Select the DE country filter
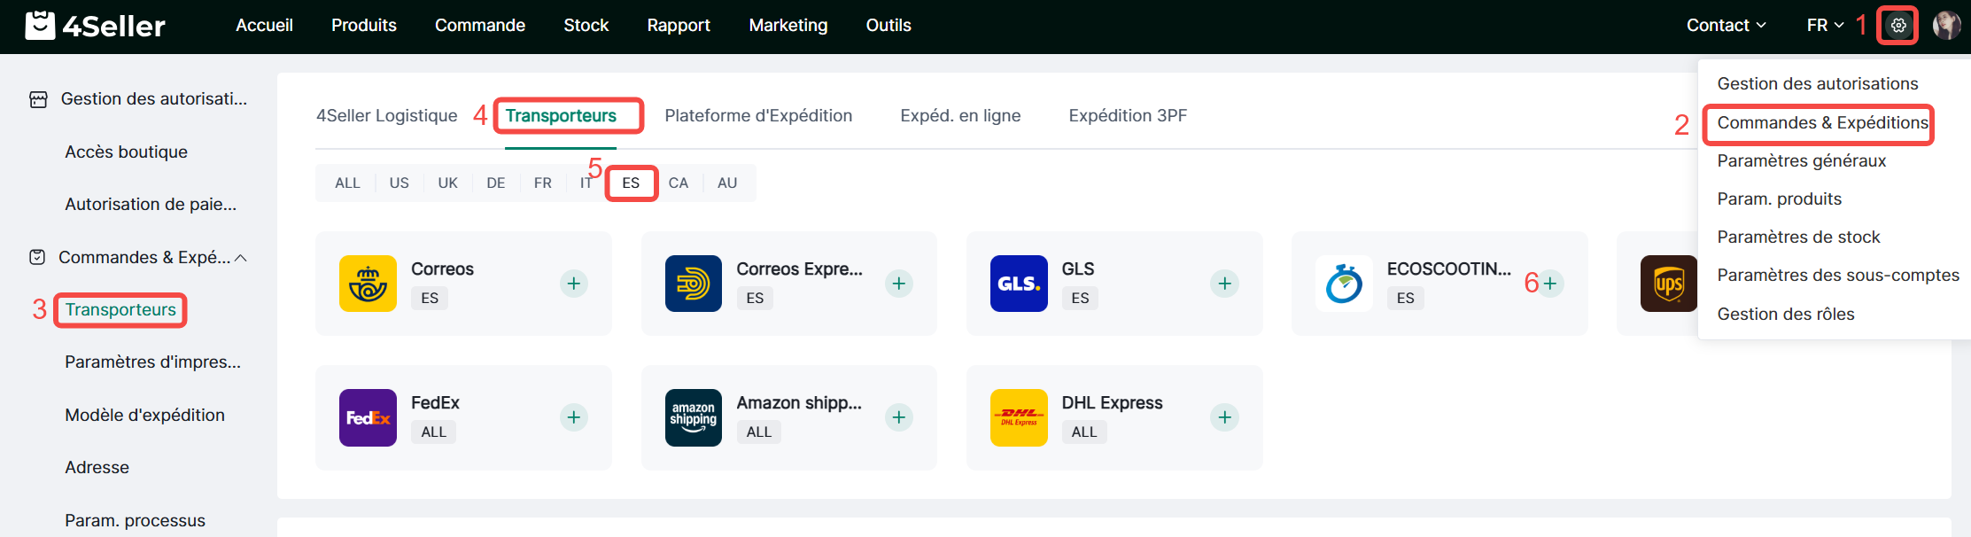The height and width of the screenshot is (537, 1971). [495, 183]
